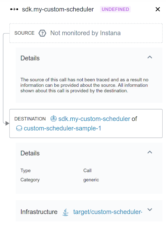Click the UNDEFINED status badge
166x229 pixels.
[115, 9]
